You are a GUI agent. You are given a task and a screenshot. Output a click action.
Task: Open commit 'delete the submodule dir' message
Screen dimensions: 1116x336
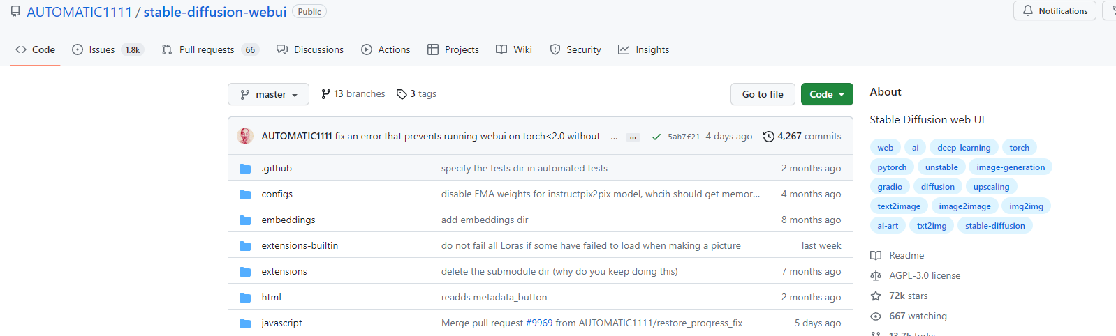tap(559, 271)
